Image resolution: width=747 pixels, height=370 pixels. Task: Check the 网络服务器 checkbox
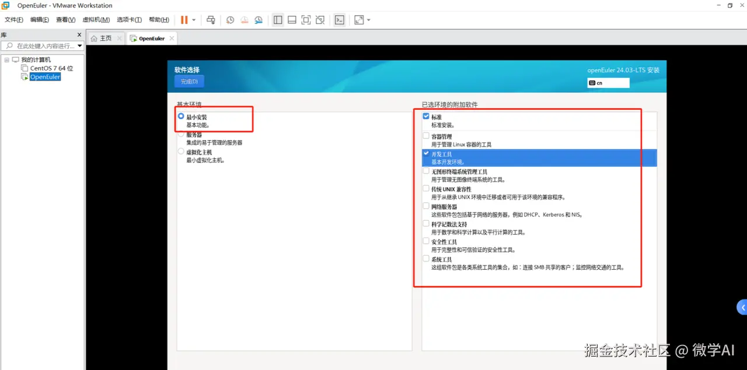tap(426, 206)
